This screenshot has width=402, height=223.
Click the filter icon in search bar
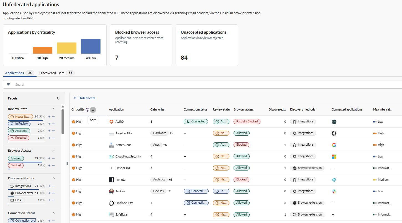[x=8, y=85]
